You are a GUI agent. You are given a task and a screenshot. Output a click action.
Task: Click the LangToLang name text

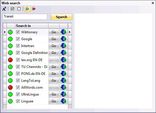31,81
